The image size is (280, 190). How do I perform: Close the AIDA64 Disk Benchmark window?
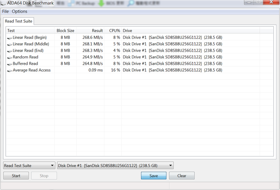point(271,2)
